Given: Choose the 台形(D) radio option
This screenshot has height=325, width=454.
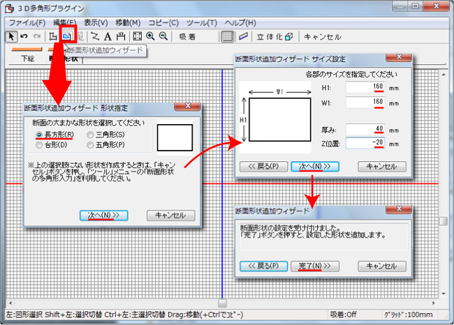Looking at the screenshot, I should click(40, 144).
